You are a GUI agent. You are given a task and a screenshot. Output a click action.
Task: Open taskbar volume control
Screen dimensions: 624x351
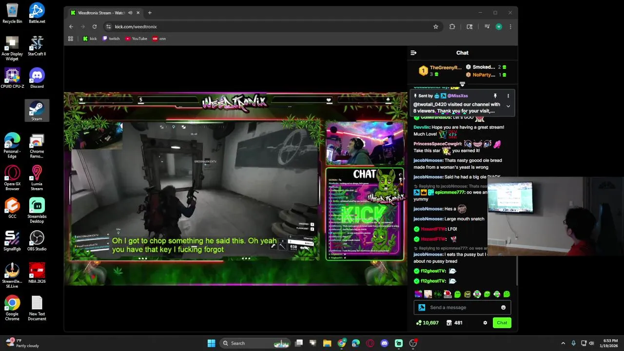tap(591, 343)
